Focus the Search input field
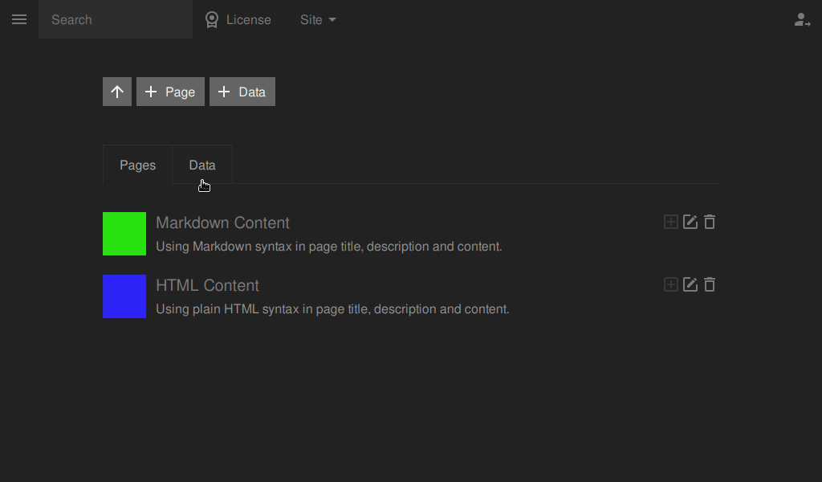This screenshot has height=482, width=822. 116,19
